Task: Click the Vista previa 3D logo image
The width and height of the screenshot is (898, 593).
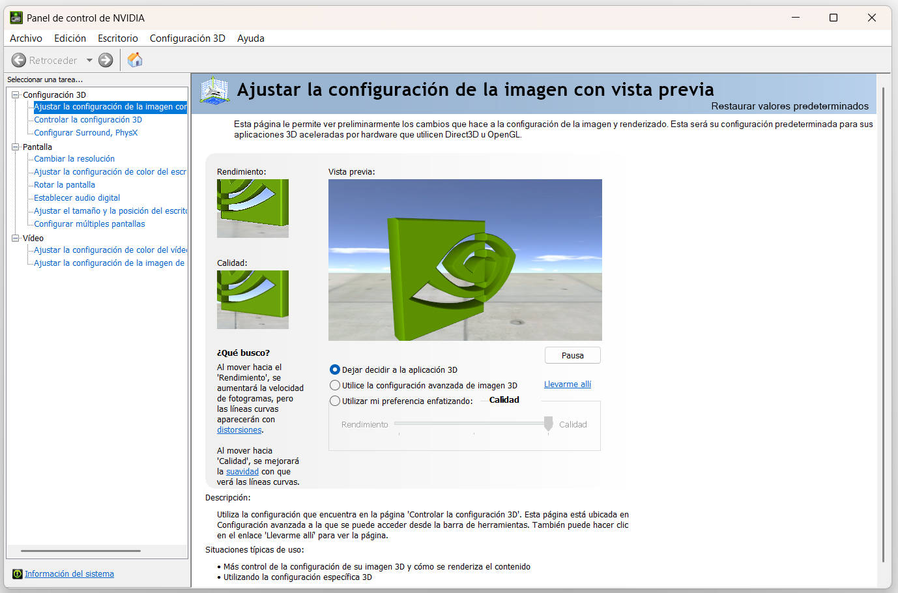Action: pos(465,260)
